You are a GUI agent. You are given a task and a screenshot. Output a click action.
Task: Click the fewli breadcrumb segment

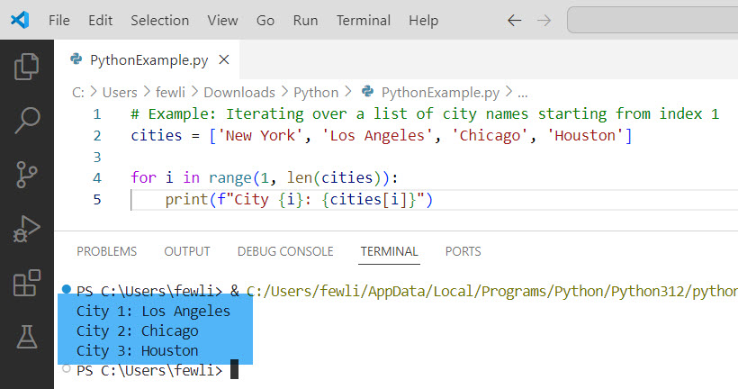[x=170, y=93]
